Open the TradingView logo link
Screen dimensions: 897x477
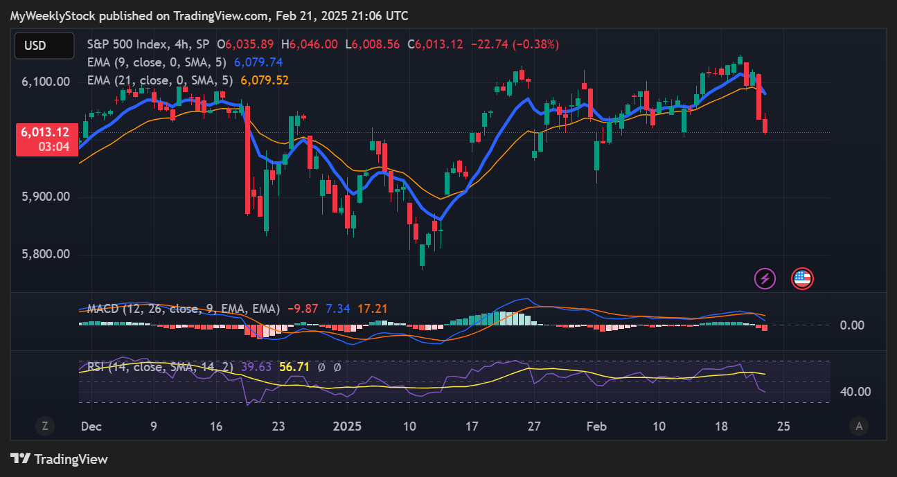[x=59, y=458]
